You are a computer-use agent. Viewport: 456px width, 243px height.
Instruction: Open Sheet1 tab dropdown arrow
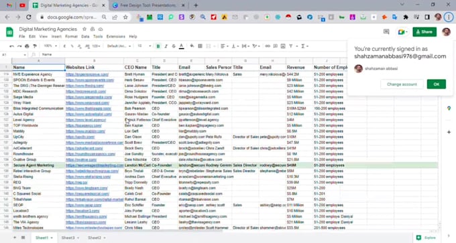[x=52, y=238]
